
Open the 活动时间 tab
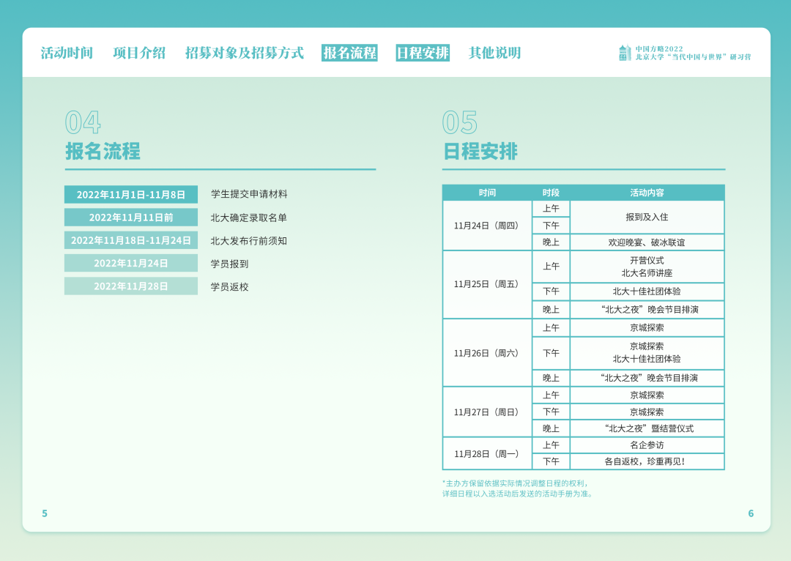(x=67, y=53)
